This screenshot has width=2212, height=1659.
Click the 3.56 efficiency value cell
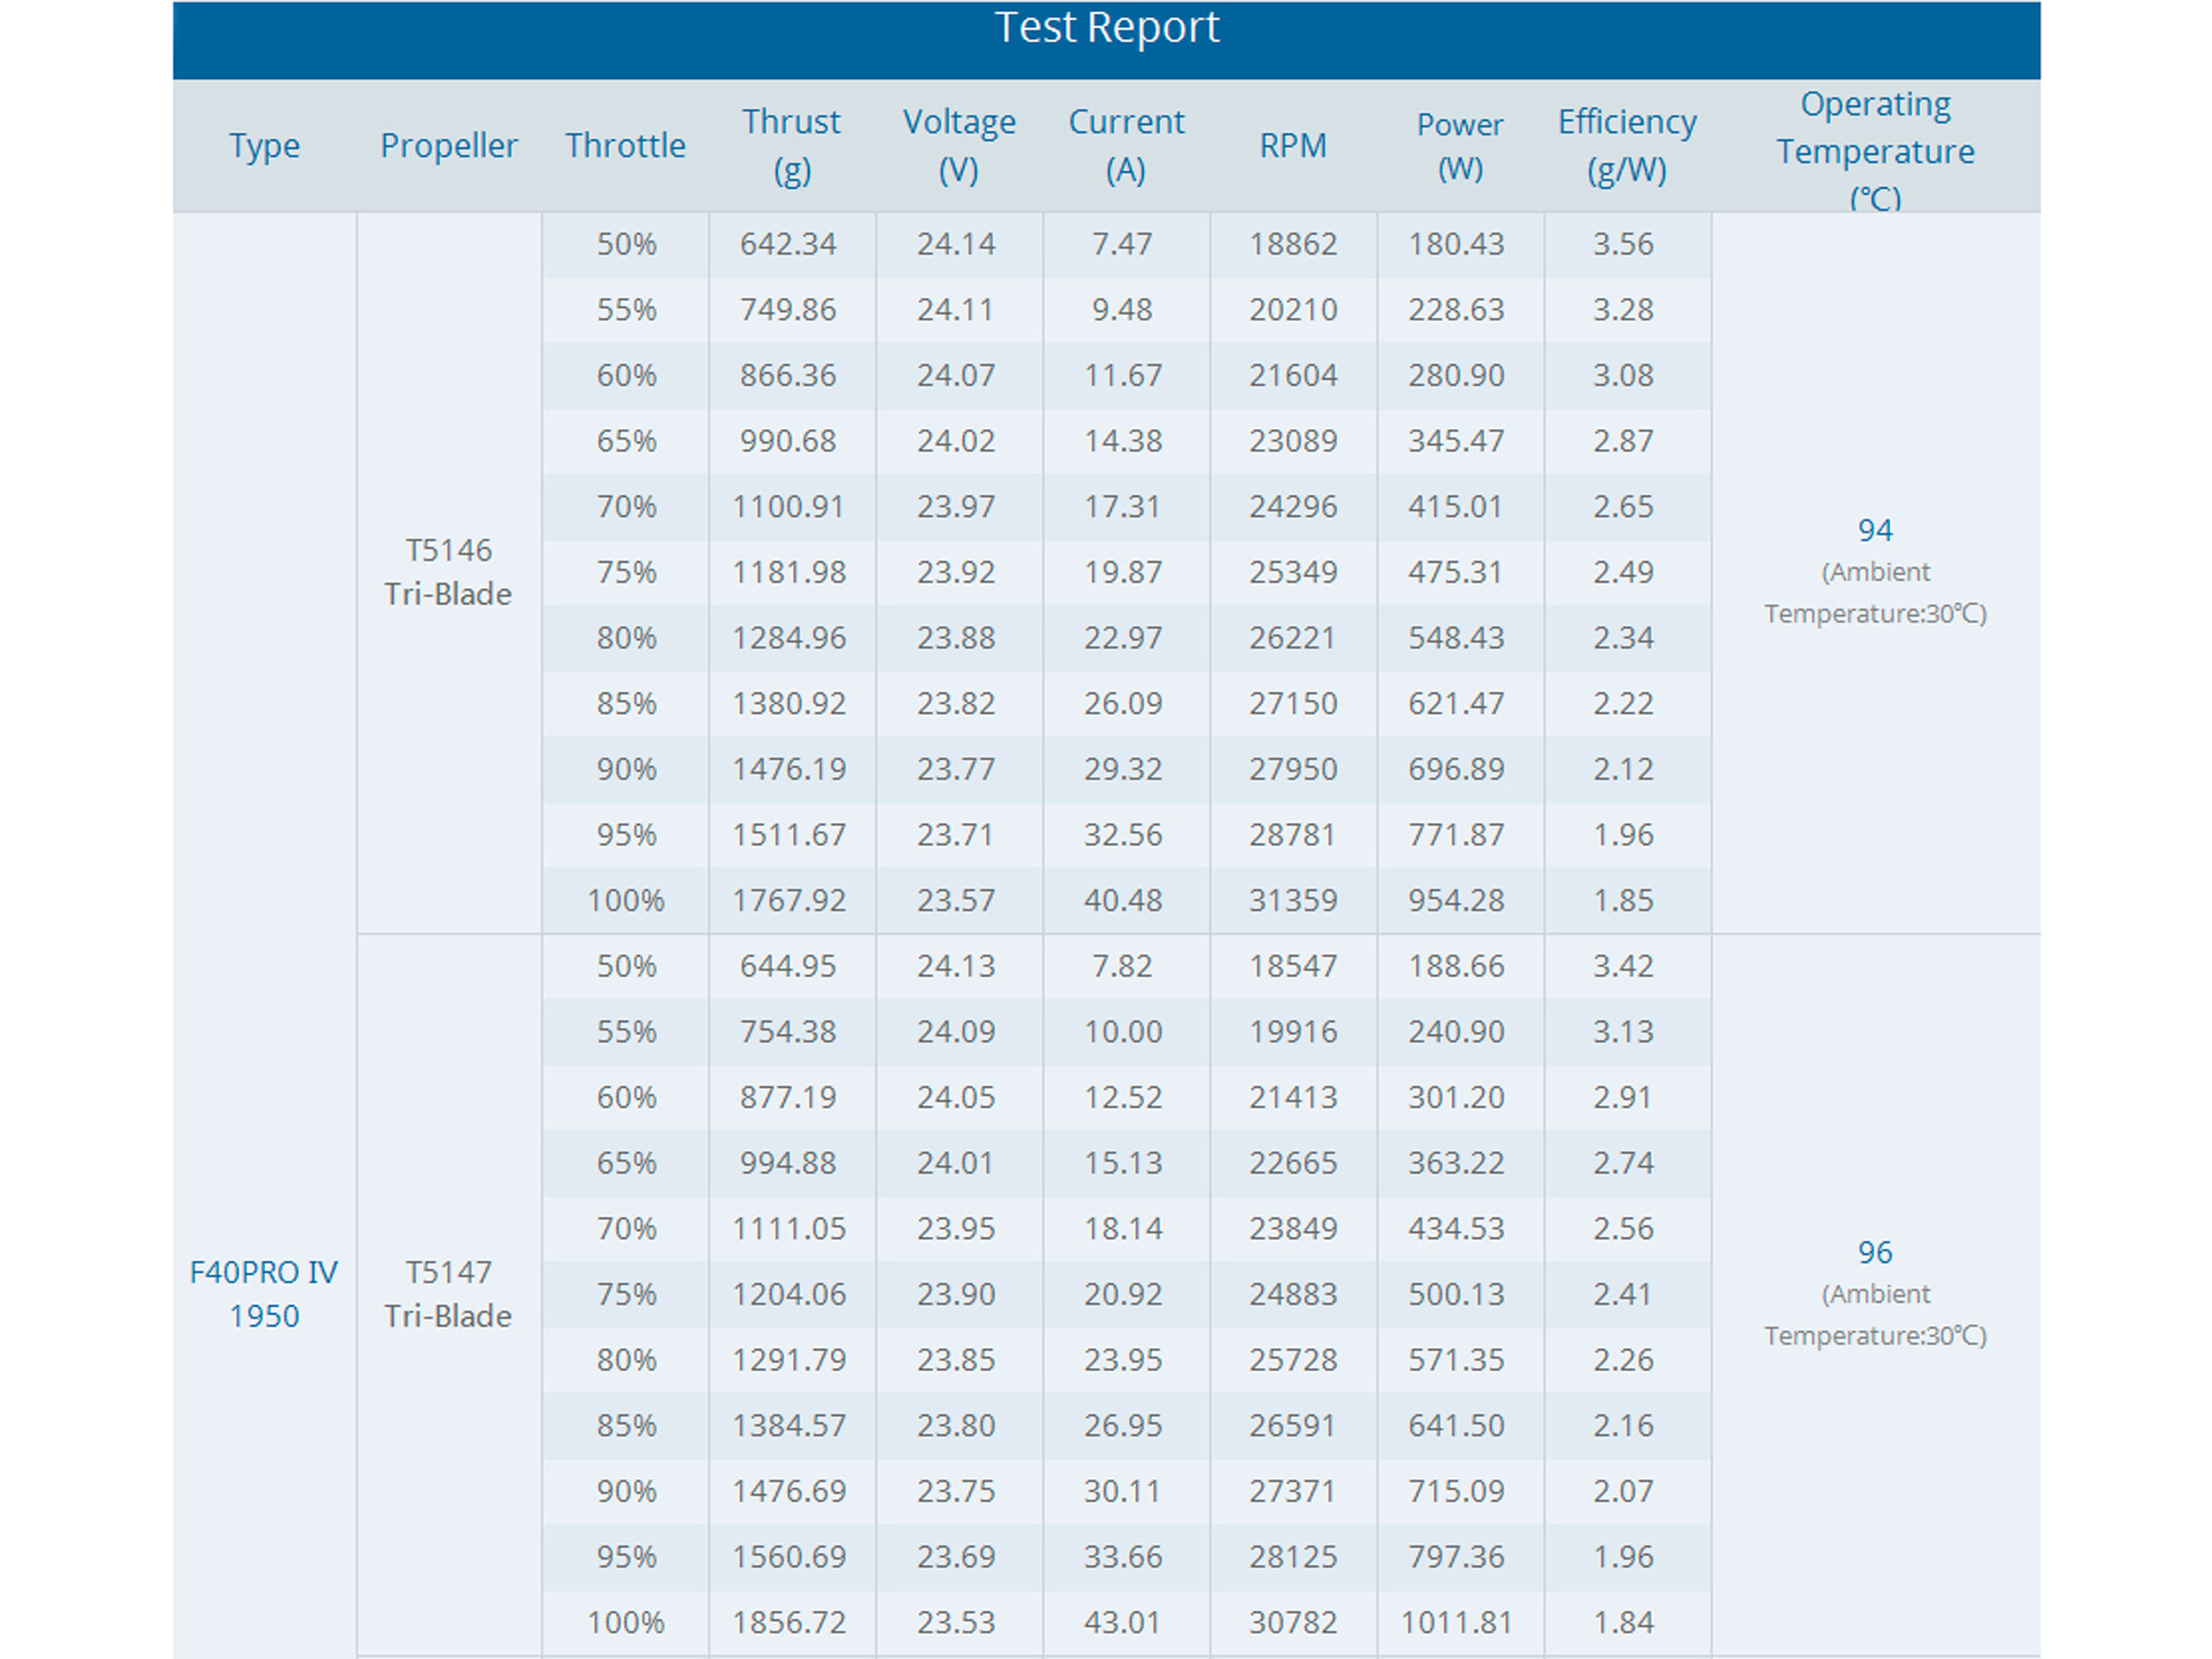[1623, 244]
